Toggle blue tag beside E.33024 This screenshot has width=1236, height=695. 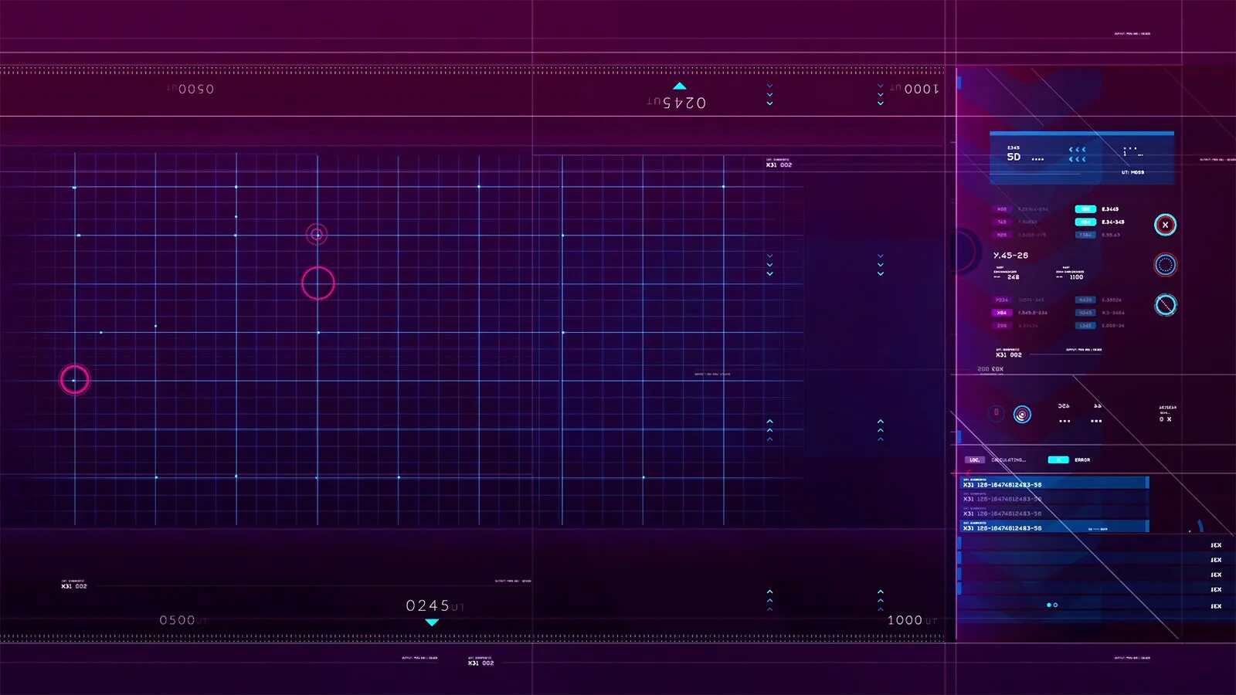pos(1085,300)
